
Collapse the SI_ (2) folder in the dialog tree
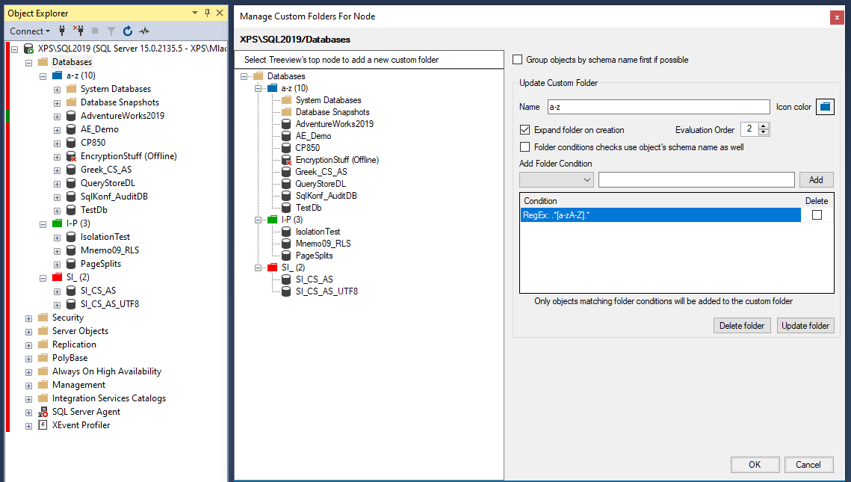coord(259,268)
